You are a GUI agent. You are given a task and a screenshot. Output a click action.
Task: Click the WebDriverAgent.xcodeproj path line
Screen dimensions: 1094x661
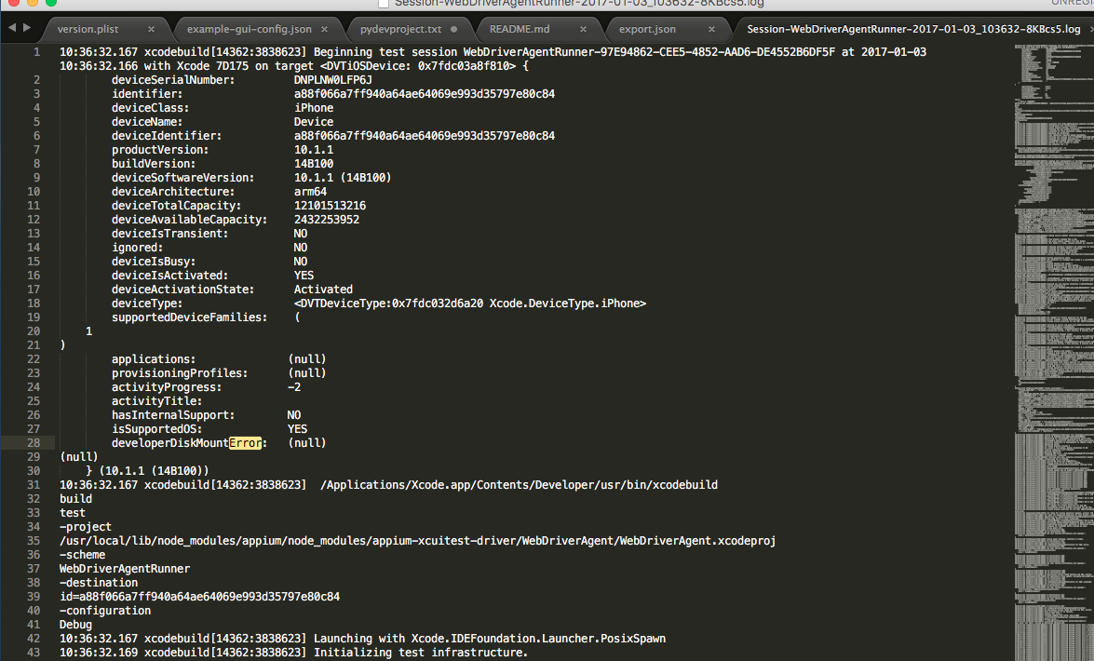coord(417,541)
